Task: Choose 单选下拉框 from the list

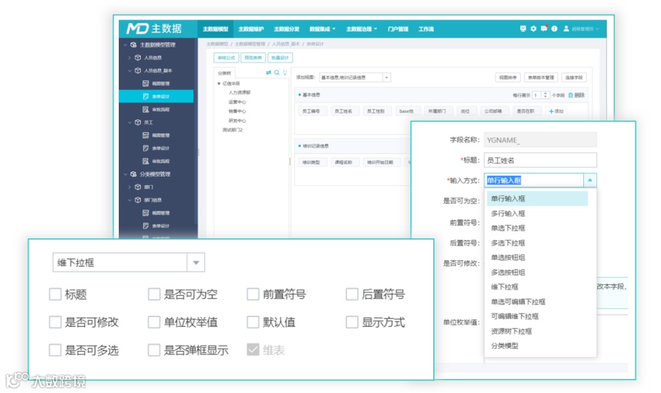Action: pyautogui.click(x=537, y=228)
